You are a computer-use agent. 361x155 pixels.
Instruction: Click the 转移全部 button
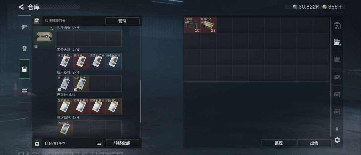(x=122, y=143)
